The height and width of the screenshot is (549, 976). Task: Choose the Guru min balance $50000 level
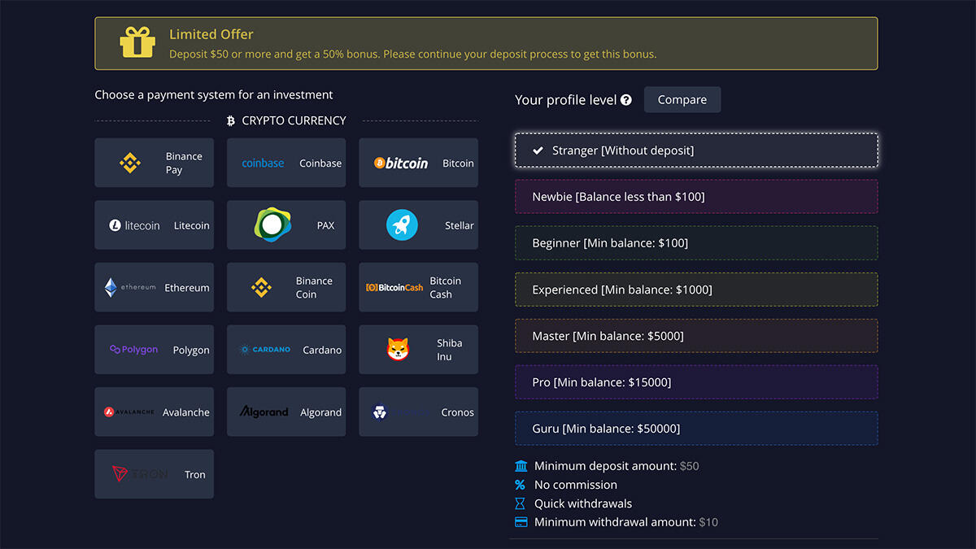(x=696, y=429)
